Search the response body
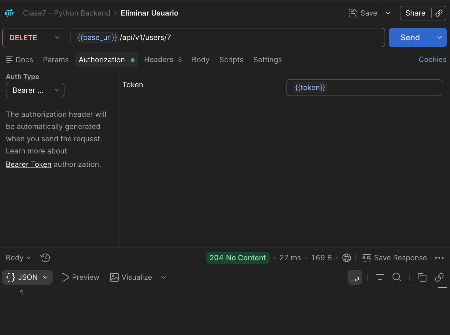The height and width of the screenshot is (335, 450). pyautogui.click(x=397, y=277)
